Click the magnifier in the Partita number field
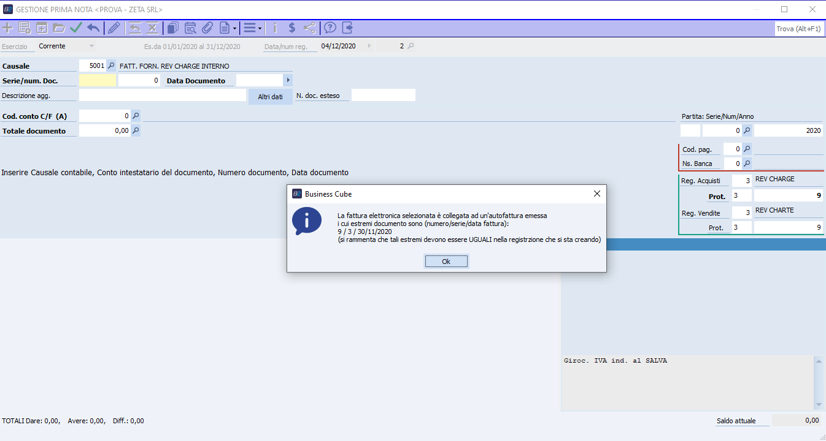 747,130
